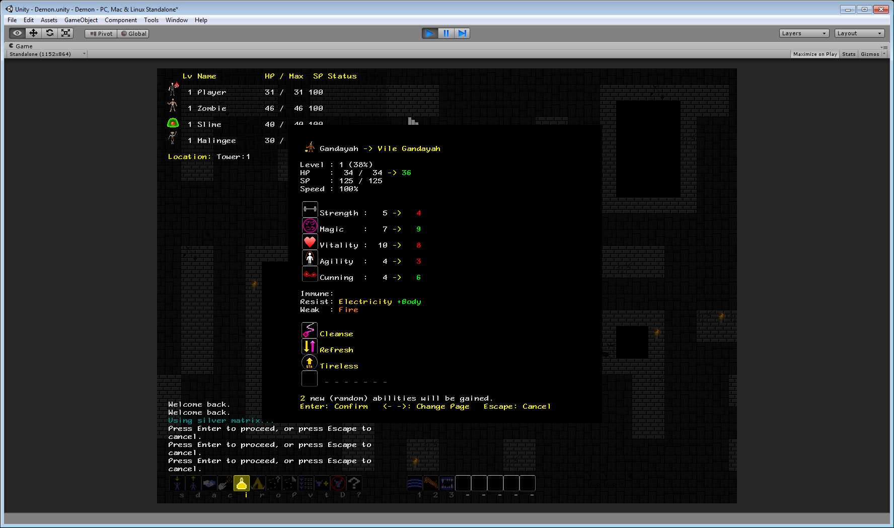Click the question mark help icon
The image size is (894, 528).
tap(354, 483)
